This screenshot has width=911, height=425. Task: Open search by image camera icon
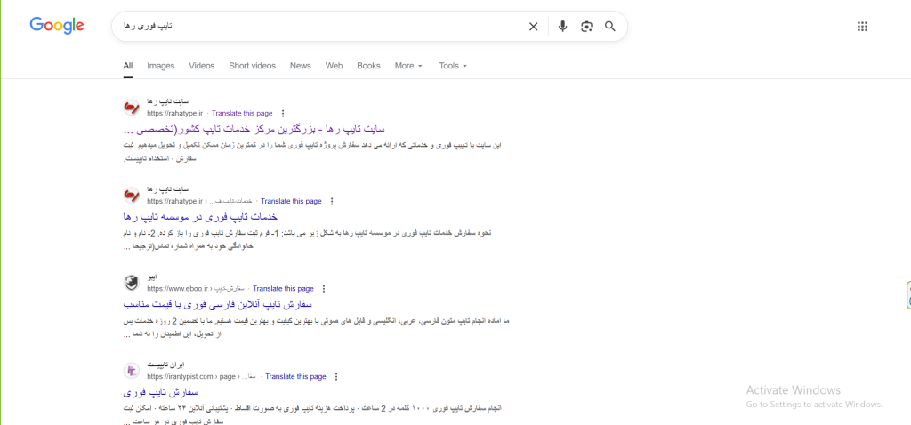click(x=586, y=27)
